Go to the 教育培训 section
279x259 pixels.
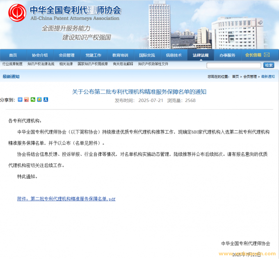[120, 55]
